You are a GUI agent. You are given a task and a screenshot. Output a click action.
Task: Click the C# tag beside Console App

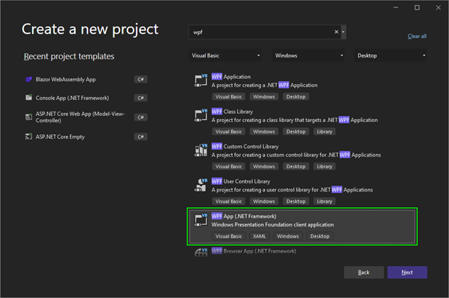(141, 98)
